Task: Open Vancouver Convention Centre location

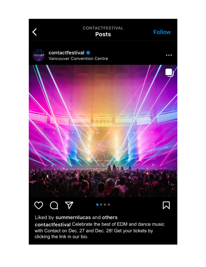Action: click(78, 58)
